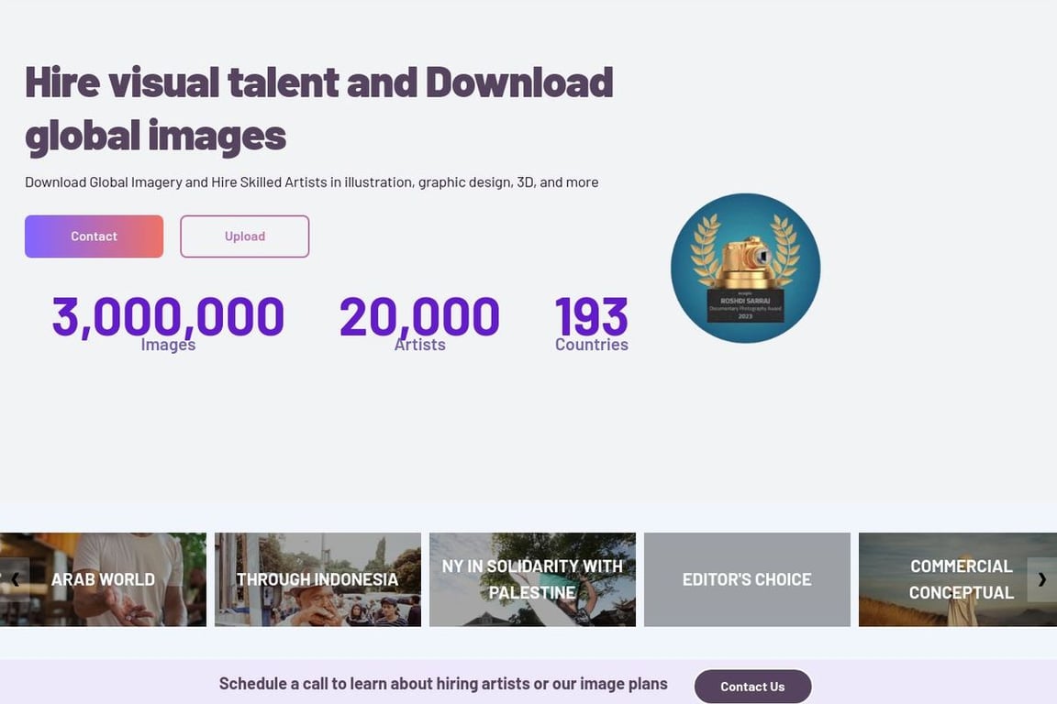Click the subtitle about Global Imagery and Skilled Artists
Image resolution: width=1057 pixels, height=704 pixels.
pos(312,181)
